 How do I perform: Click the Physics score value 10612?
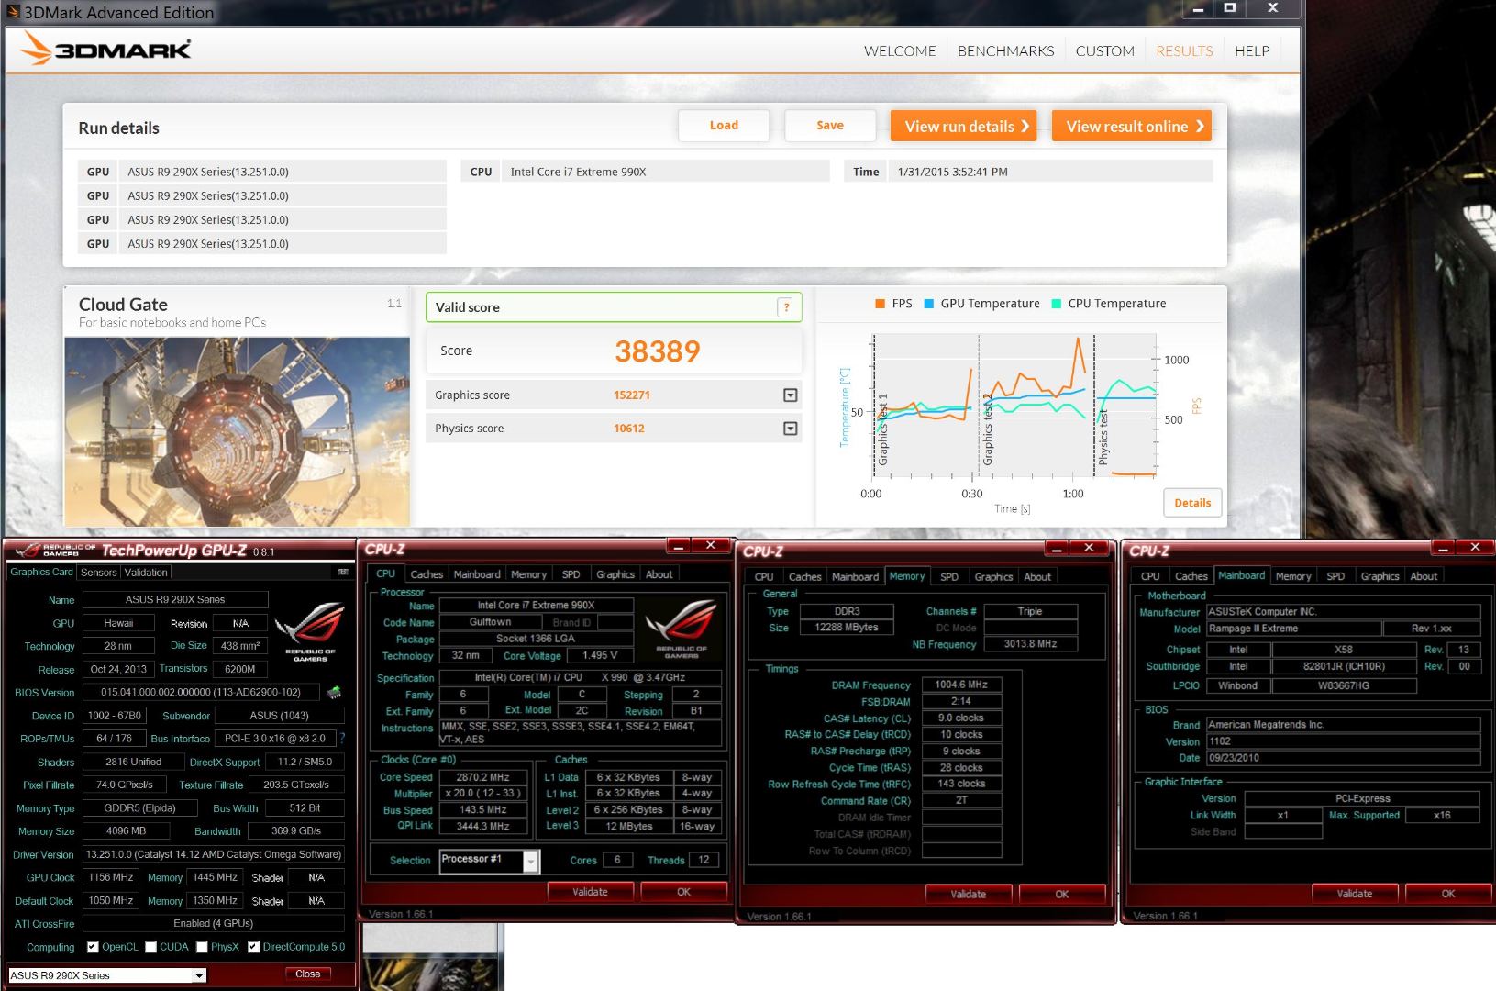coord(629,429)
